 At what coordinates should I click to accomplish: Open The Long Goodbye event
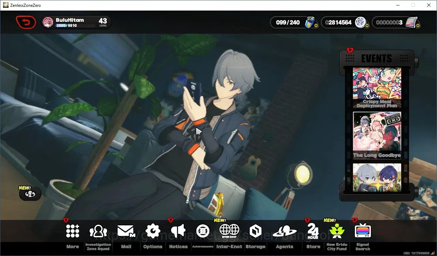tap(377, 135)
